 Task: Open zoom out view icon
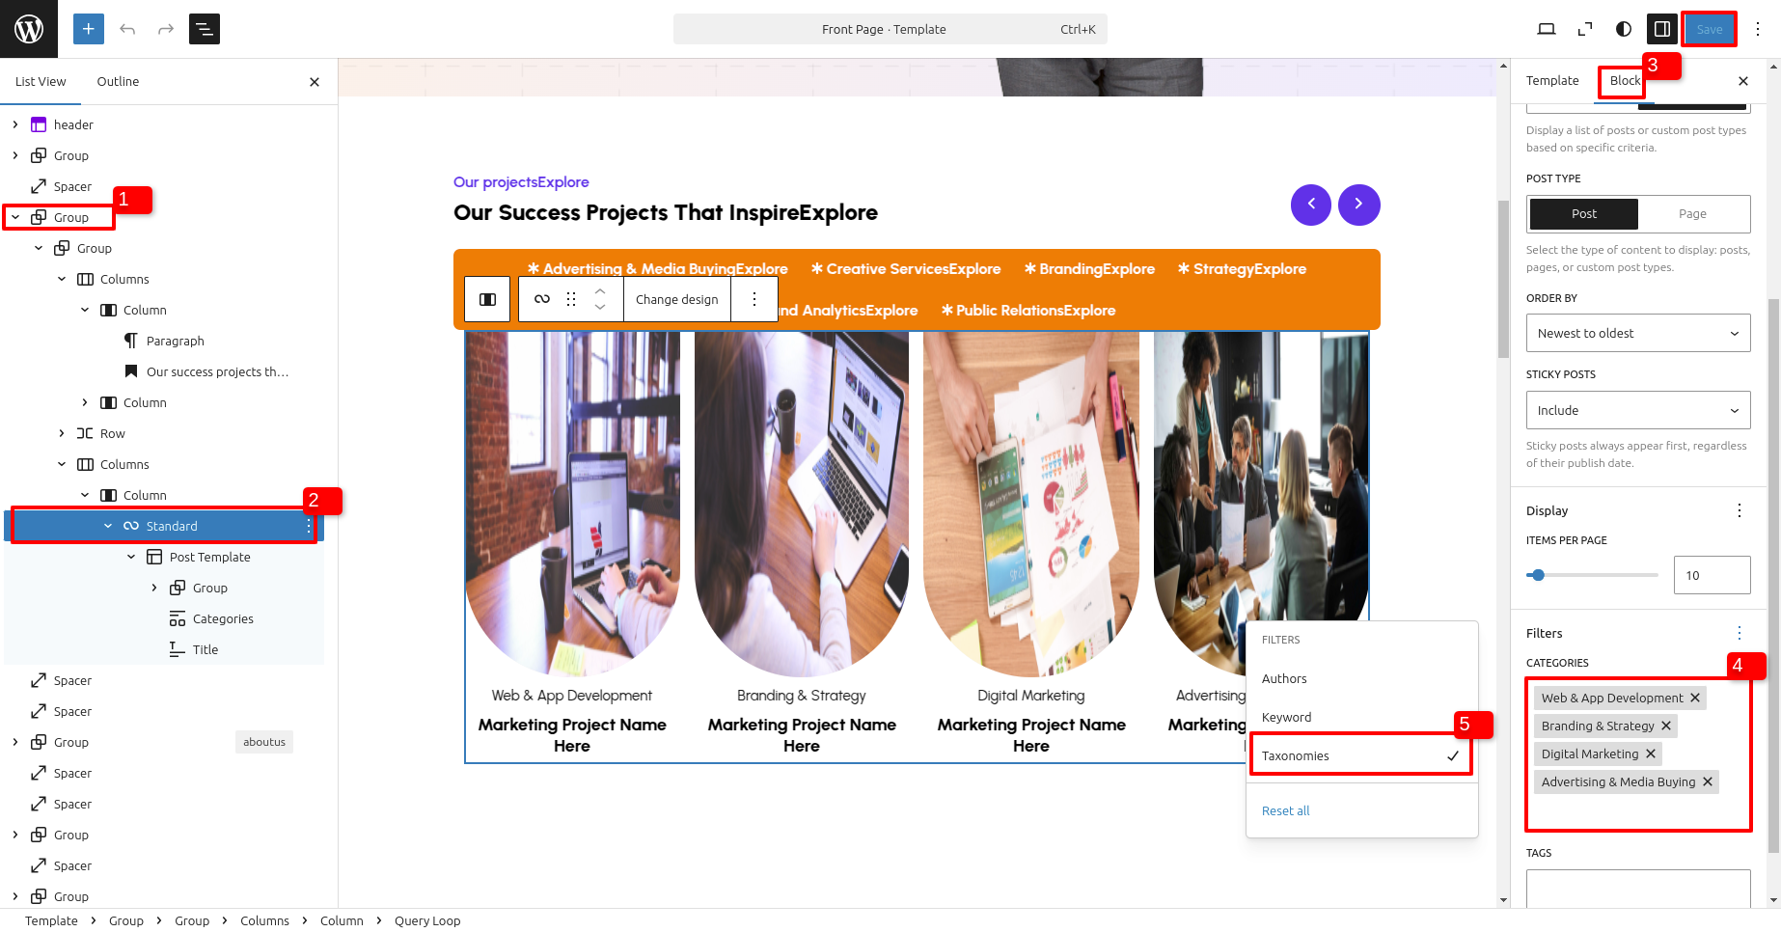point(1585,29)
